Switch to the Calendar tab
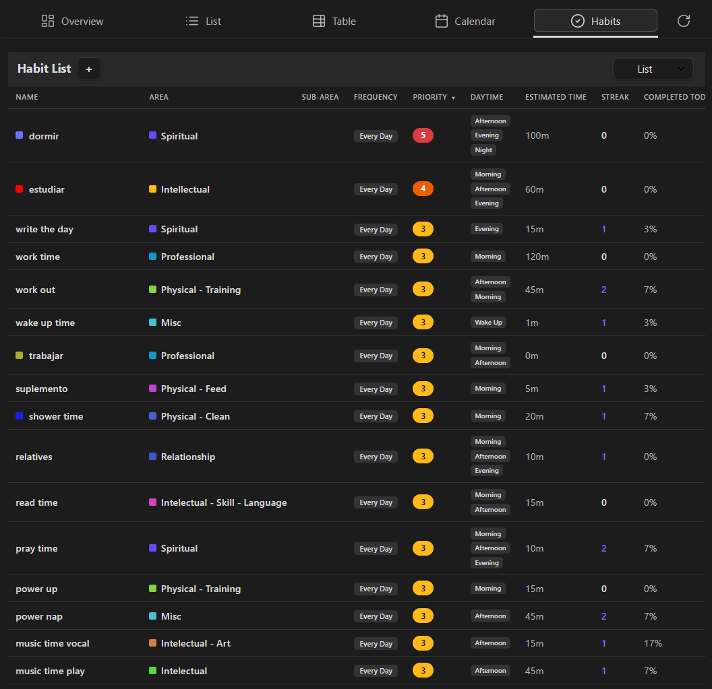Image resolution: width=712 pixels, height=689 pixels. (465, 21)
